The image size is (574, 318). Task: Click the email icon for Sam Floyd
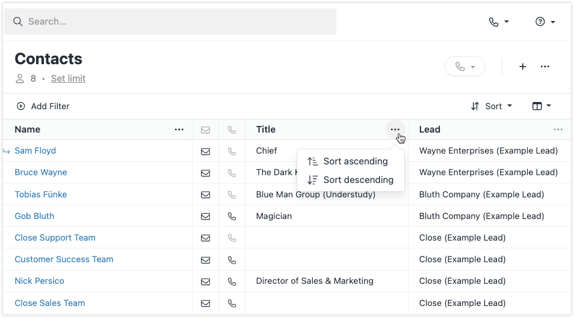[x=205, y=151]
